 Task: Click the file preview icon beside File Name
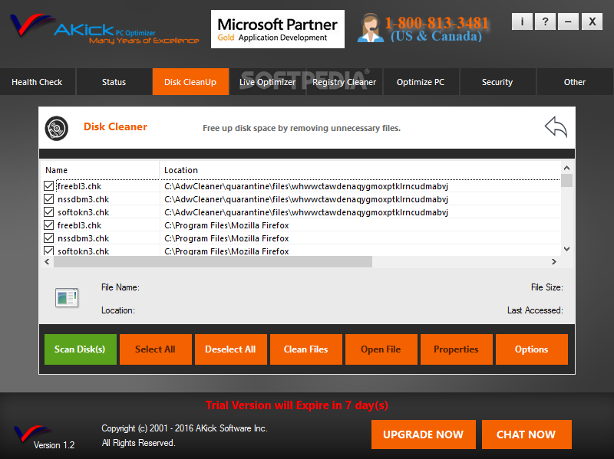67,298
